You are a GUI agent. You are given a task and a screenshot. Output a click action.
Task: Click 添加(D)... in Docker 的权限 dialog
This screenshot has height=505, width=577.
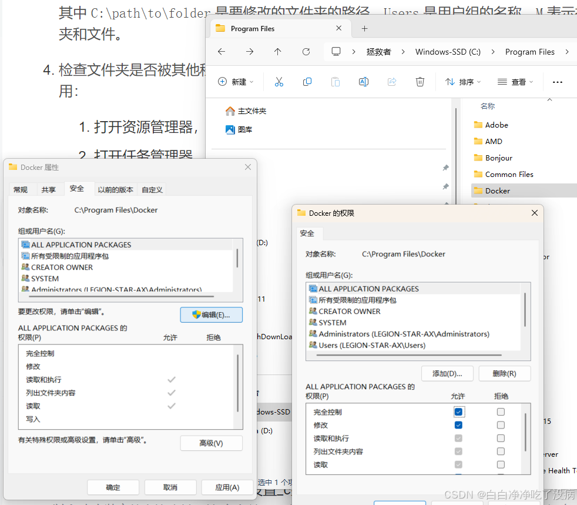(447, 373)
